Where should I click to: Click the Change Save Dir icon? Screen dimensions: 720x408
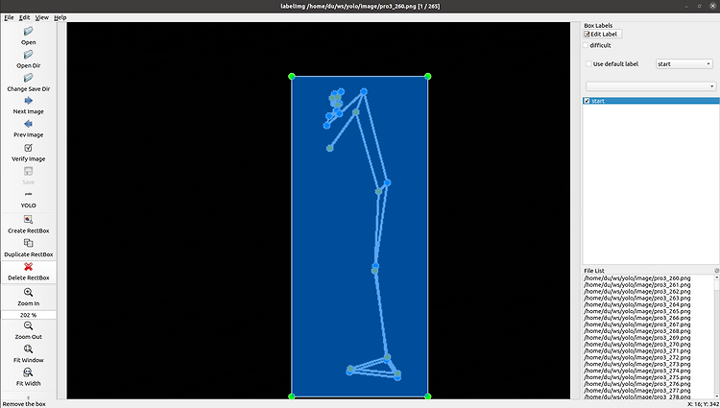coord(28,78)
